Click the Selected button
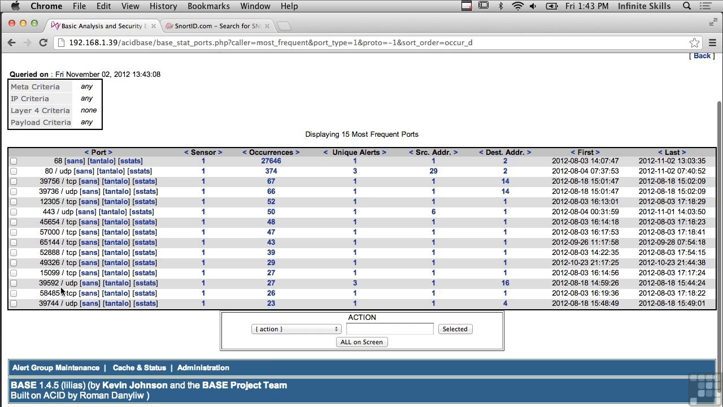This screenshot has height=407, width=723. click(x=455, y=329)
